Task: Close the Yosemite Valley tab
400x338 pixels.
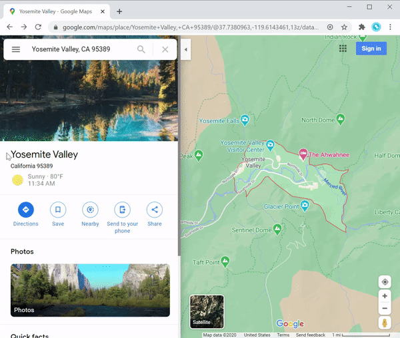Action: tap(103, 11)
